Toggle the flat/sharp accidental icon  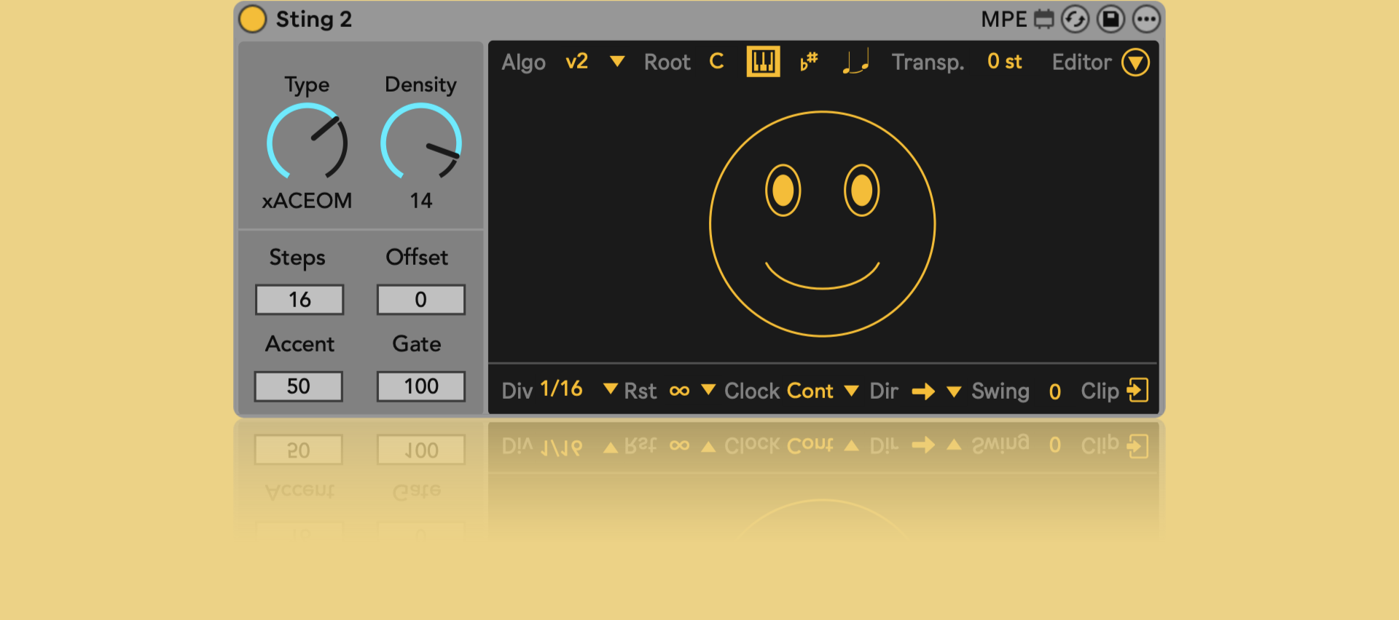tap(809, 62)
